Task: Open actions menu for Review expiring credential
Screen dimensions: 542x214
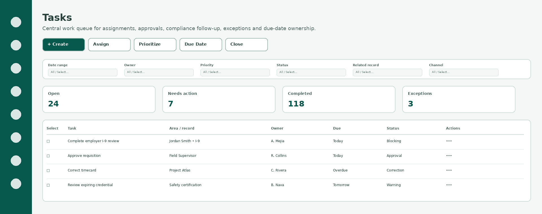Action: click(x=449, y=185)
